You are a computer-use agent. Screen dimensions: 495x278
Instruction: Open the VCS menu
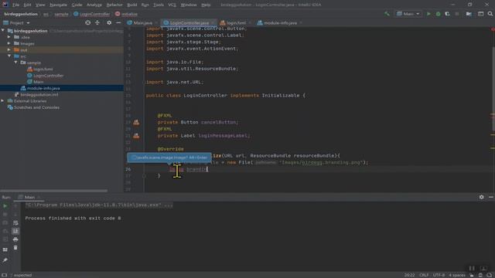pos(172,5)
